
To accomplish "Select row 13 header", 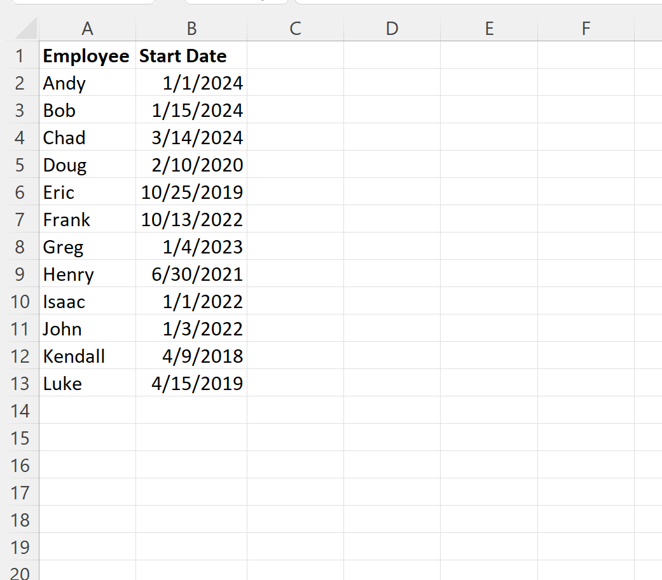I will tap(20, 384).
